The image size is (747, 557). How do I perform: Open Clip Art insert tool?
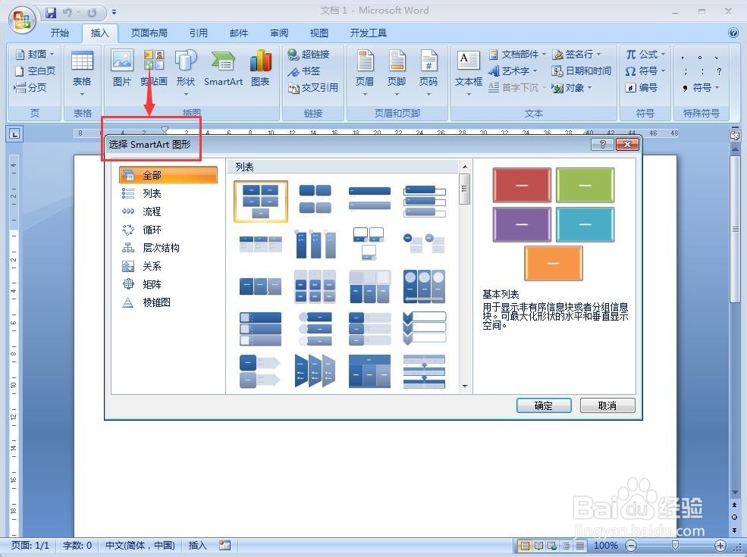click(153, 68)
